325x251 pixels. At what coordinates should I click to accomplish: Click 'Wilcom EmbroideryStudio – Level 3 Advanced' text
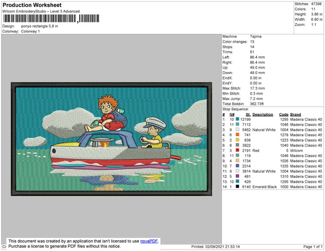(41, 11)
